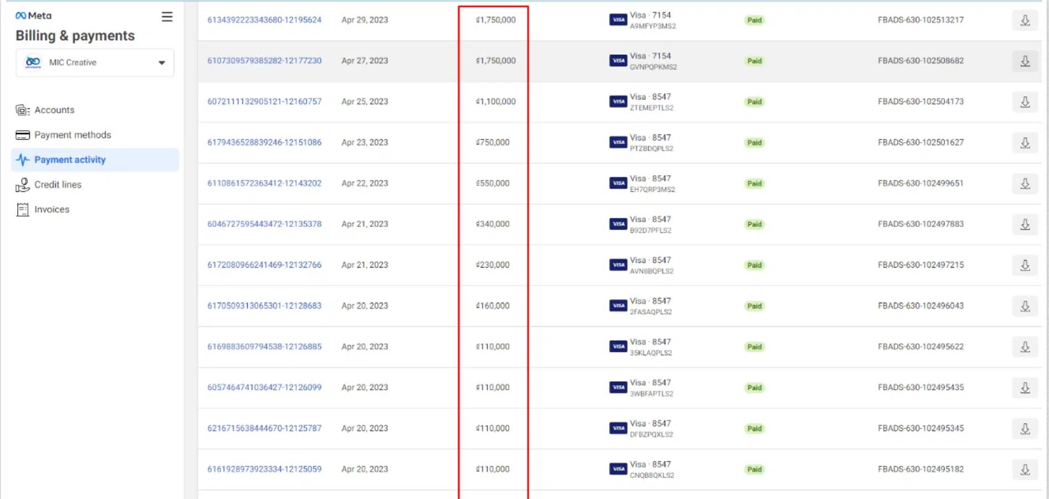
Task: Download receipt for FBADS-630-102504173
Action: pos(1025,102)
